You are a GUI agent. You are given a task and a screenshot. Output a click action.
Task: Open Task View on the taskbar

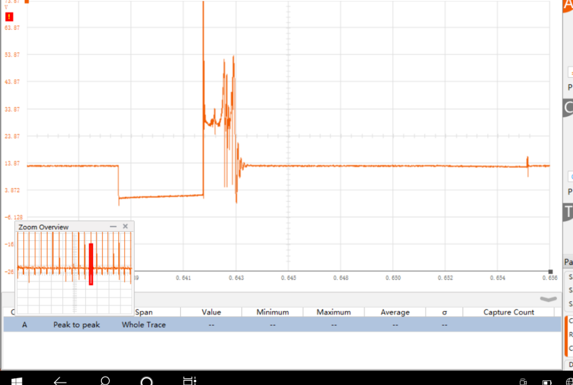click(189, 380)
